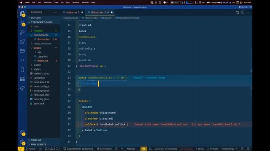Open the Source Control view
This screenshot has height=151, width=270.
point(22,23)
